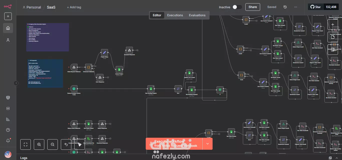Select the Enhanced Validation code node
This screenshot has width=342, height=160.
(x=89, y=67)
